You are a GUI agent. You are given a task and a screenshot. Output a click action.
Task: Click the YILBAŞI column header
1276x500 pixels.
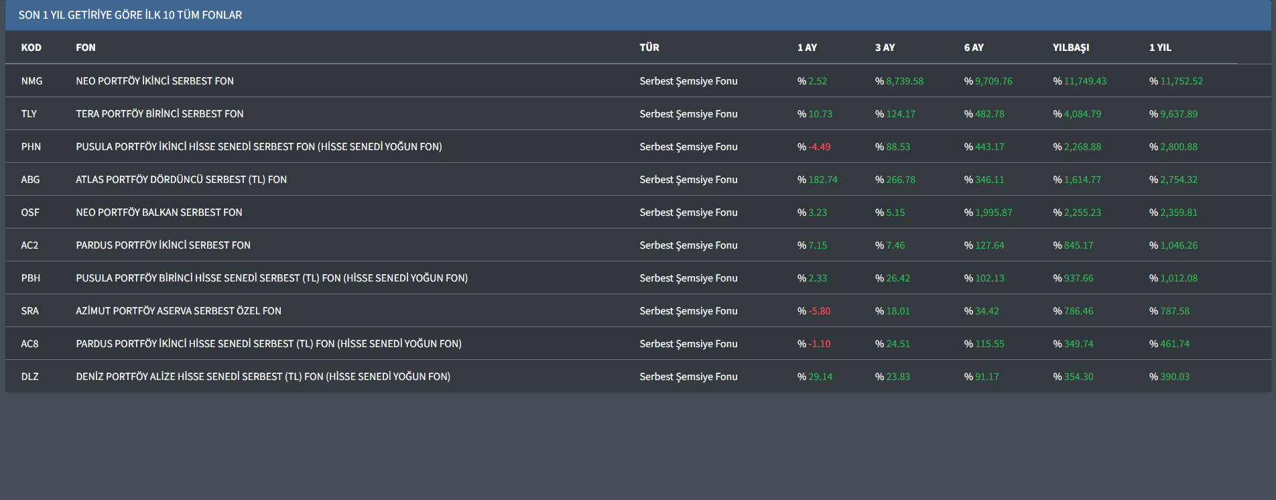(x=1070, y=48)
